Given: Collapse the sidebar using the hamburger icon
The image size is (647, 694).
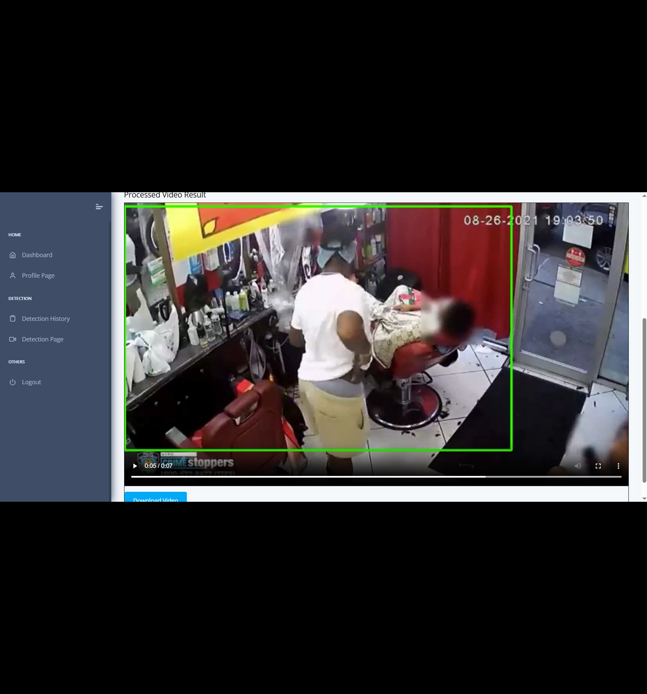Looking at the screenshot, I should 99,207.
